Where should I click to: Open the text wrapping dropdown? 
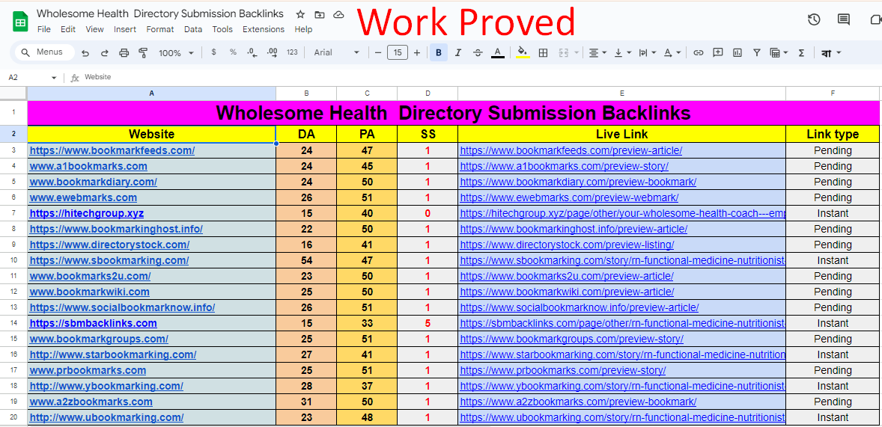coord(648,53)
